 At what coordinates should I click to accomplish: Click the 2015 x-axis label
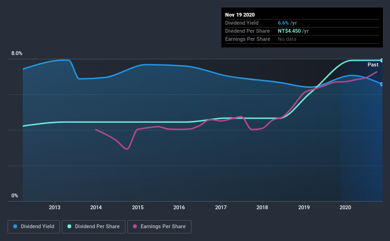tap(138, 207)
